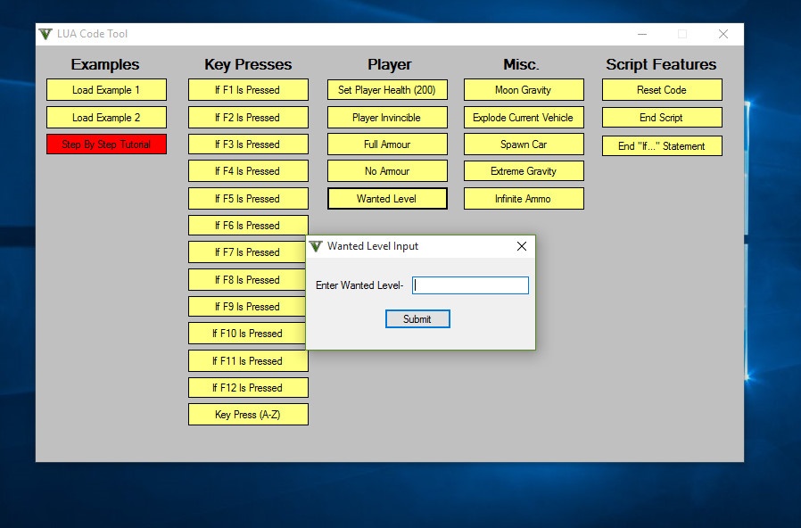The image size is (801, 528).
Task: Focus the Enter Wanted Level text field
Action: [x=470, y=285]
